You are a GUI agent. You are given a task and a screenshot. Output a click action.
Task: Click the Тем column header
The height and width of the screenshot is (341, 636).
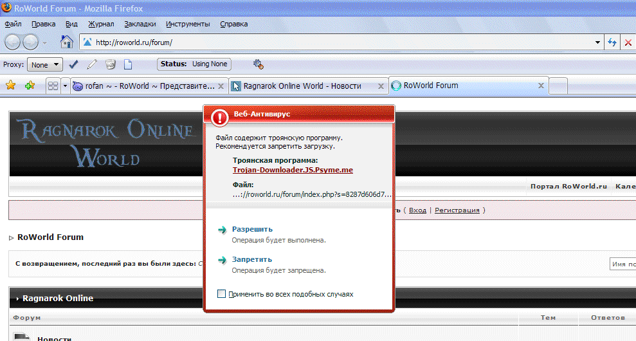coord(548,317)
